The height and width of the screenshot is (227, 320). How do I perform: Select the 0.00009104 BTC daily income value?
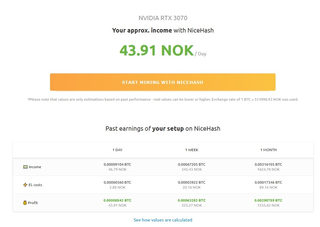pyautogui.click(x=117, y=164)
